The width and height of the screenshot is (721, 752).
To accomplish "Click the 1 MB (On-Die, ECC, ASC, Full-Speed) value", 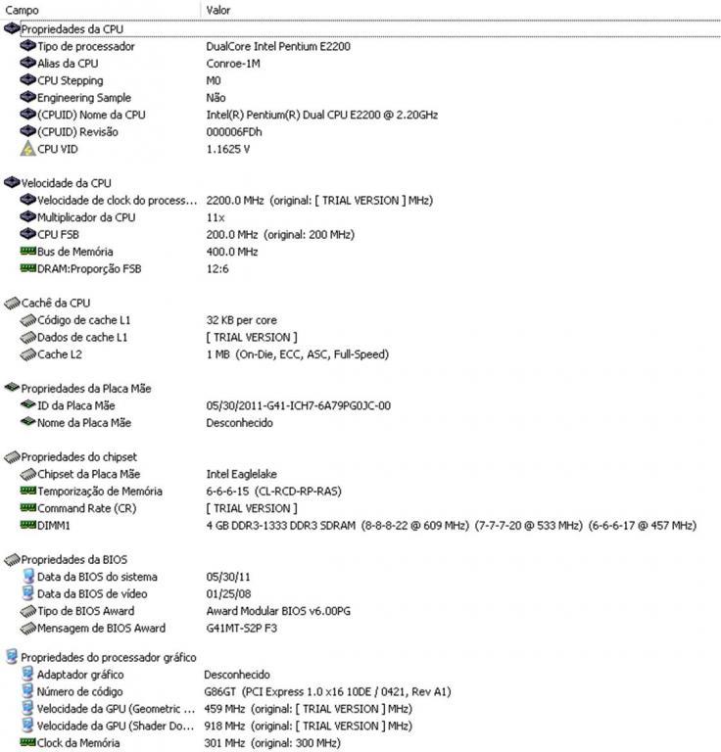I will click(x=298, y=354).
